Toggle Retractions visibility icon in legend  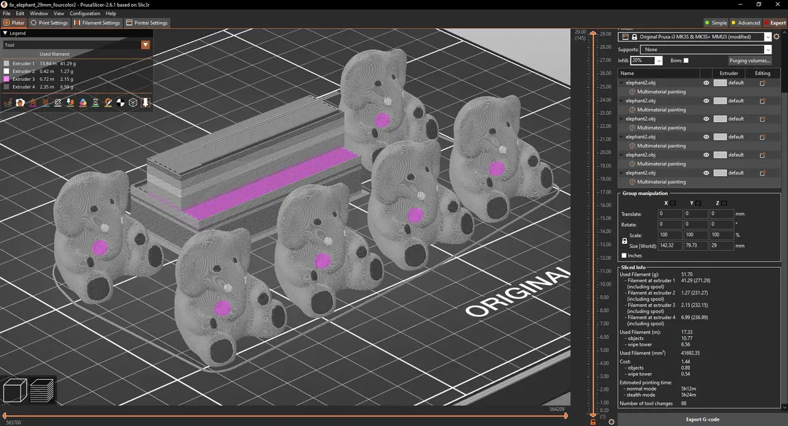[33, 102]
